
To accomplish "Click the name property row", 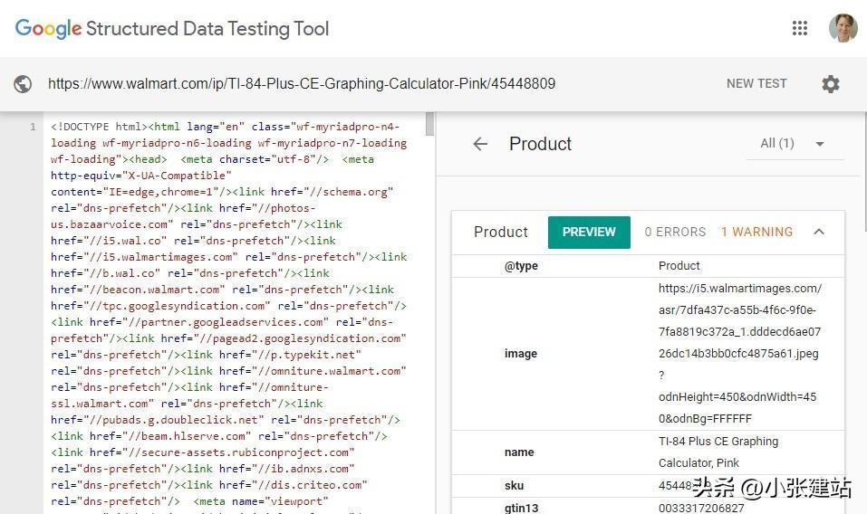I will (x=648, y=452).
